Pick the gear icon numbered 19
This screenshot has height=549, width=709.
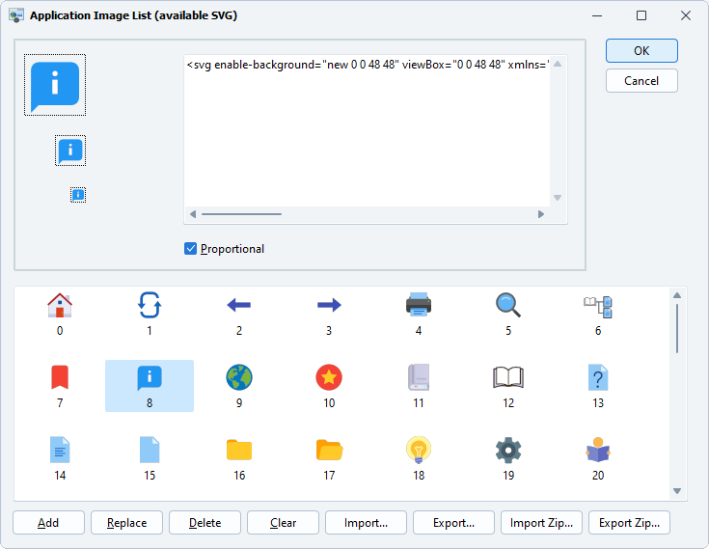[x=508, y=451]
